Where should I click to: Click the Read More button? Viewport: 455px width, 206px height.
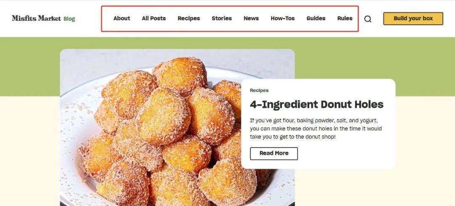[274, 153]
